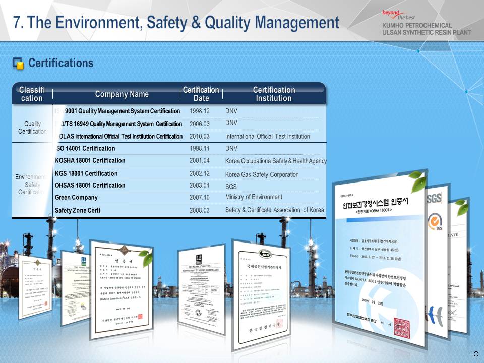Click the 'Company Name' column header
Image resolution: width=484 pixels, height=363 pixels.
[x=122, y=94]
